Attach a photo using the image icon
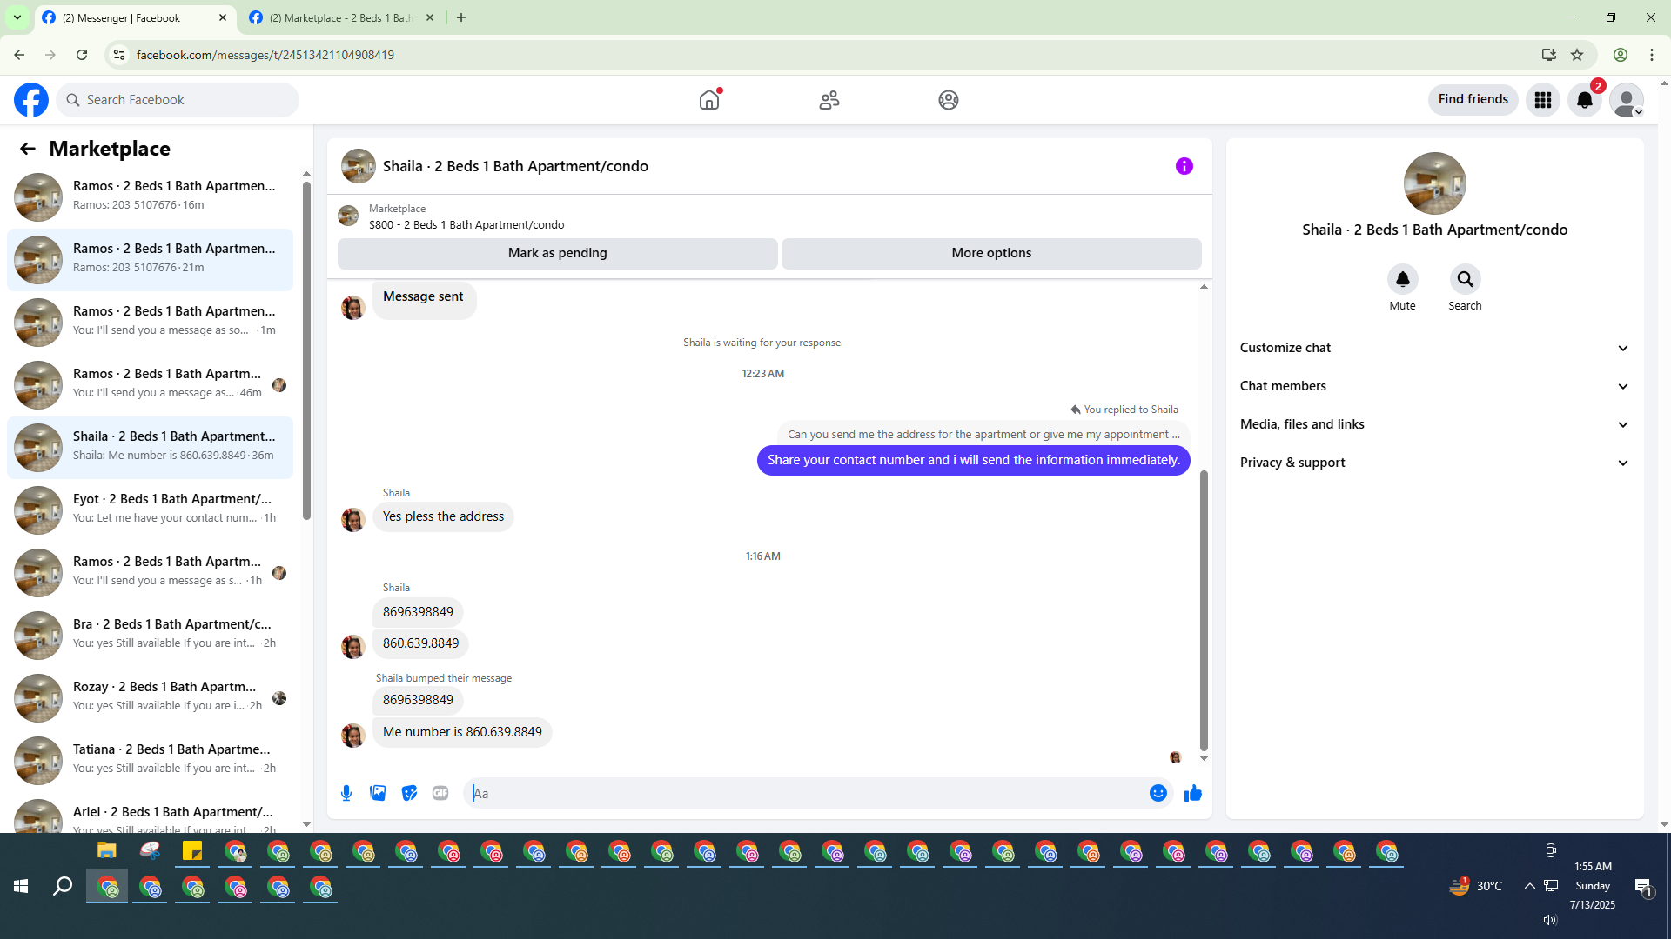1671x939 pixels. (378, 793)
